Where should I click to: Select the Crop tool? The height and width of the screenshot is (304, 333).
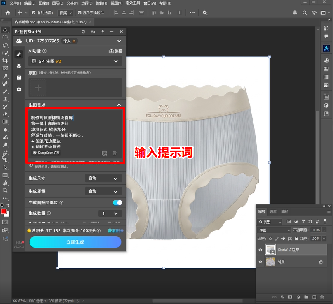(5, 60)
